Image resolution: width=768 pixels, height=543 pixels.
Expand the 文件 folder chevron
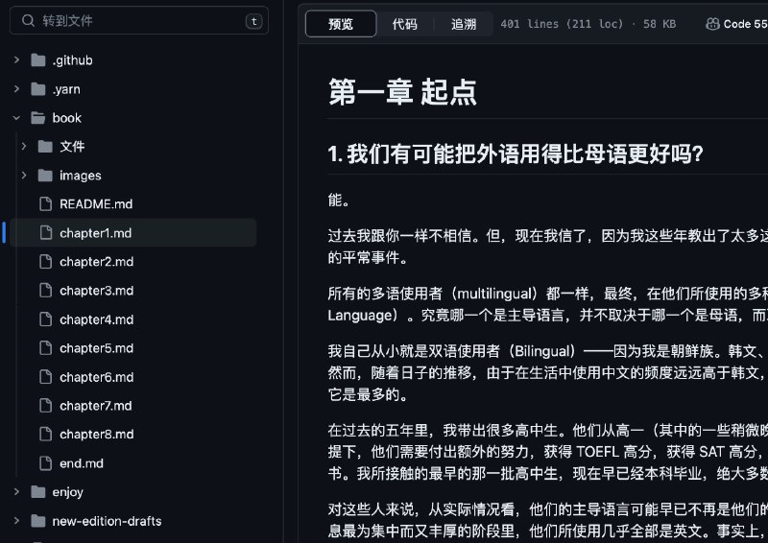point(24,147)
